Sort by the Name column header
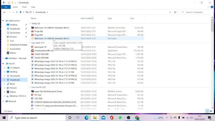The height and width of the screenshot is (121, 215). [34, 18]
